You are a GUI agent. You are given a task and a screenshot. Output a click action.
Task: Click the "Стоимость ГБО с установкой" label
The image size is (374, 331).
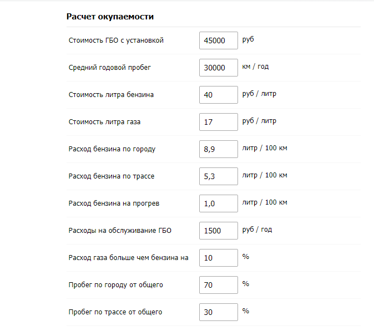click(116, 40)
